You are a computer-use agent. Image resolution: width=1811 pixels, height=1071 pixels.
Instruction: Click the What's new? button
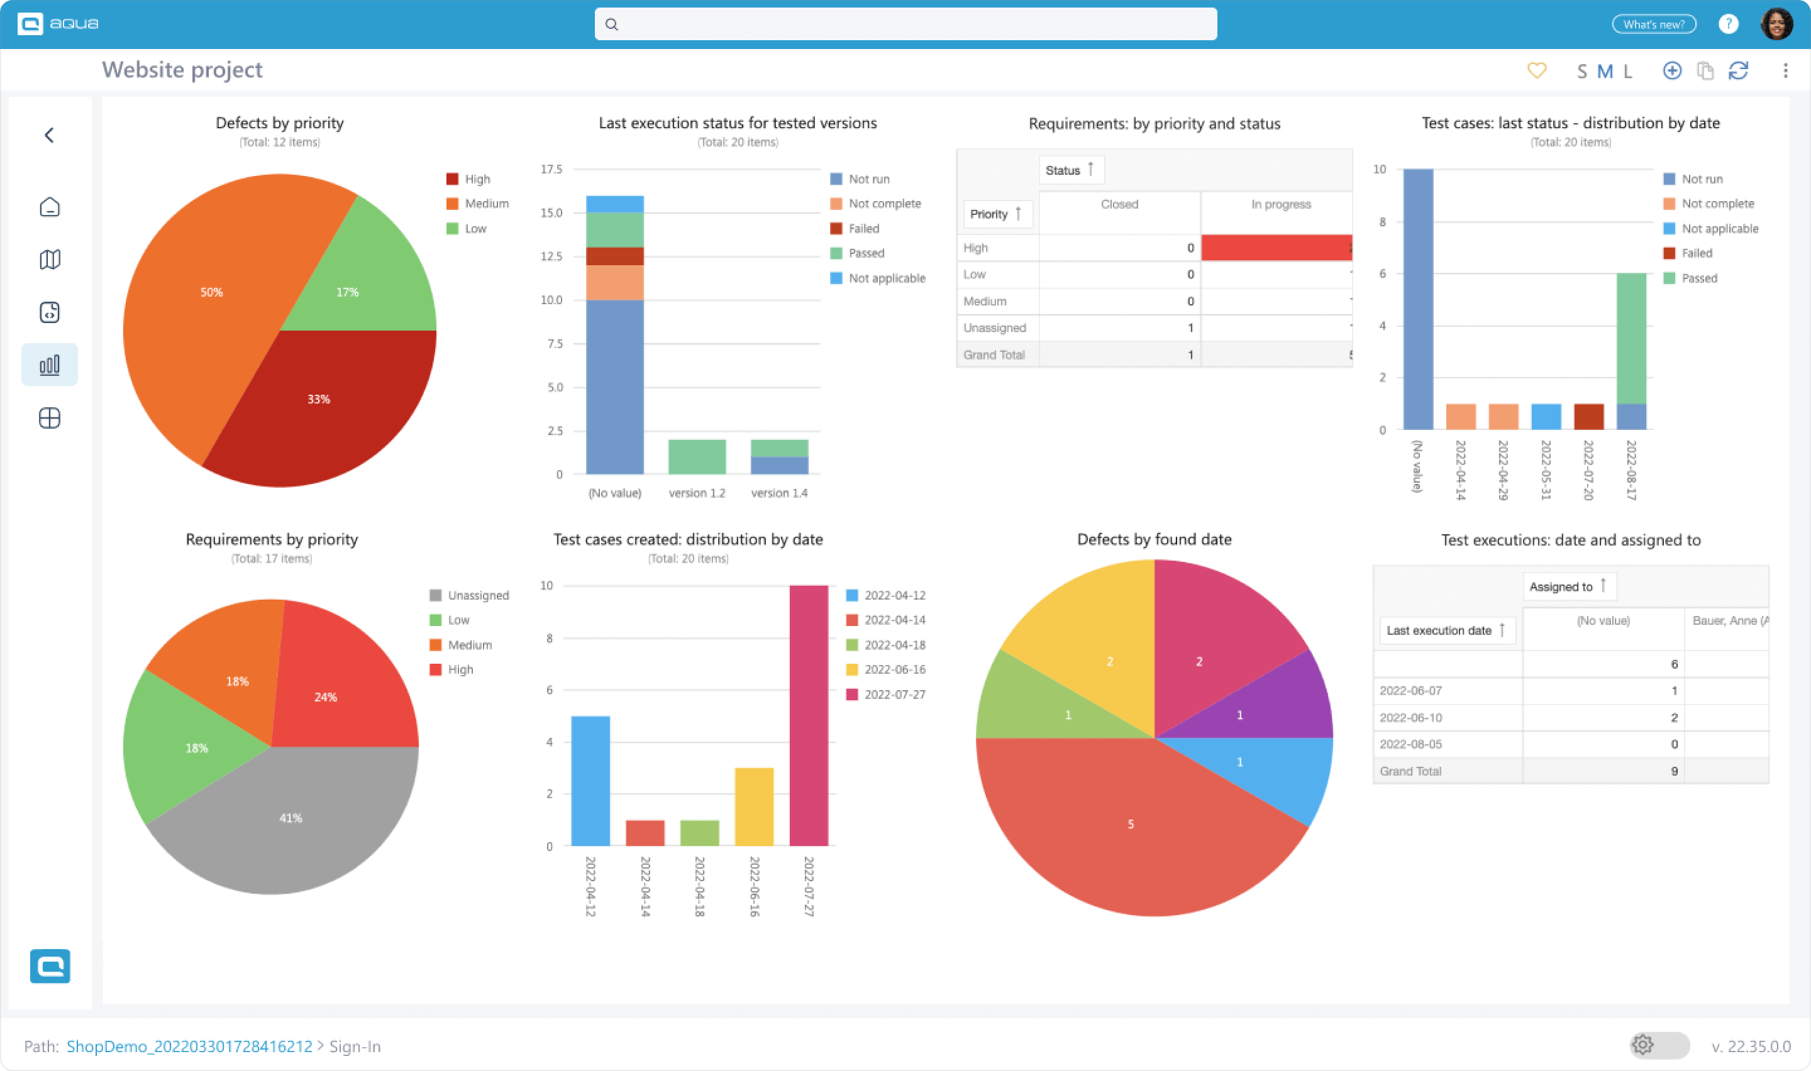pos(1654,24)
